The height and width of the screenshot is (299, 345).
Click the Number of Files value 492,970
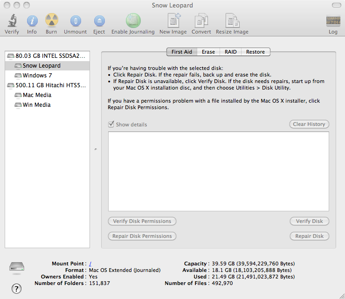click(x=222, y=283)
